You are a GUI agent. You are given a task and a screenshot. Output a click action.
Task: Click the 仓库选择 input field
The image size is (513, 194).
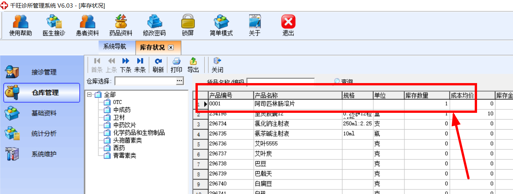tap(145, 81)
